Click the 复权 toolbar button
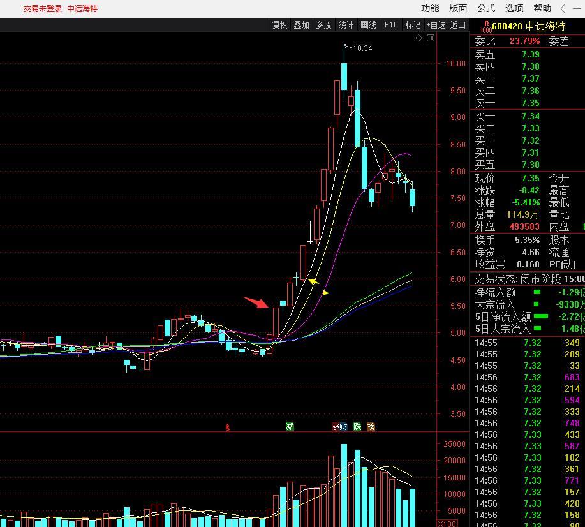The height and width of the screenshot is (527, 585). pos(280,25)
